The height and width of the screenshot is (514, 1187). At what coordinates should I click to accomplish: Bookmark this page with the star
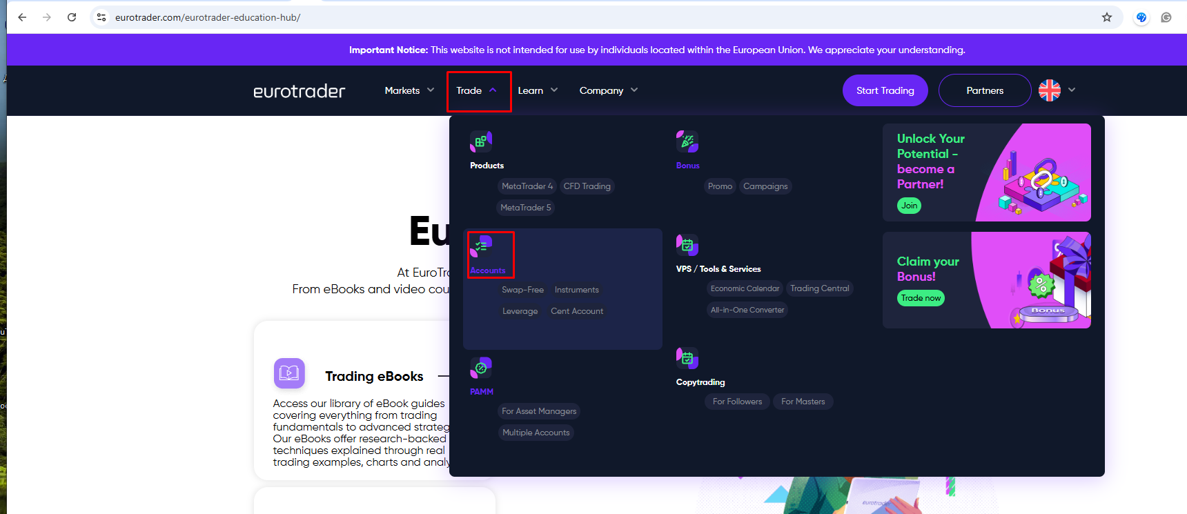point(1107,17)
